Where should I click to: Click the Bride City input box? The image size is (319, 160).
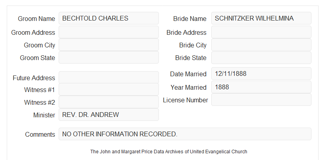pos(261,45)
